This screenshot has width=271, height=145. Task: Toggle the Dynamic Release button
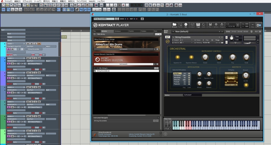point(191,57)
